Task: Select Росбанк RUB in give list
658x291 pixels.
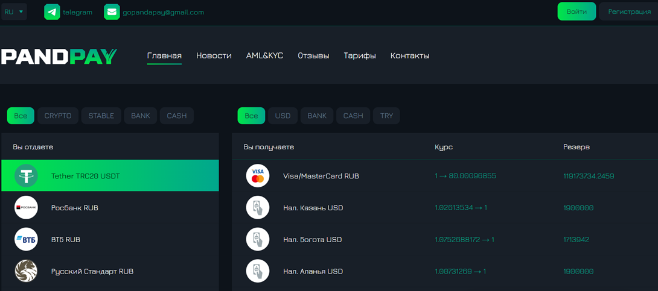Action: pos(110,208)
